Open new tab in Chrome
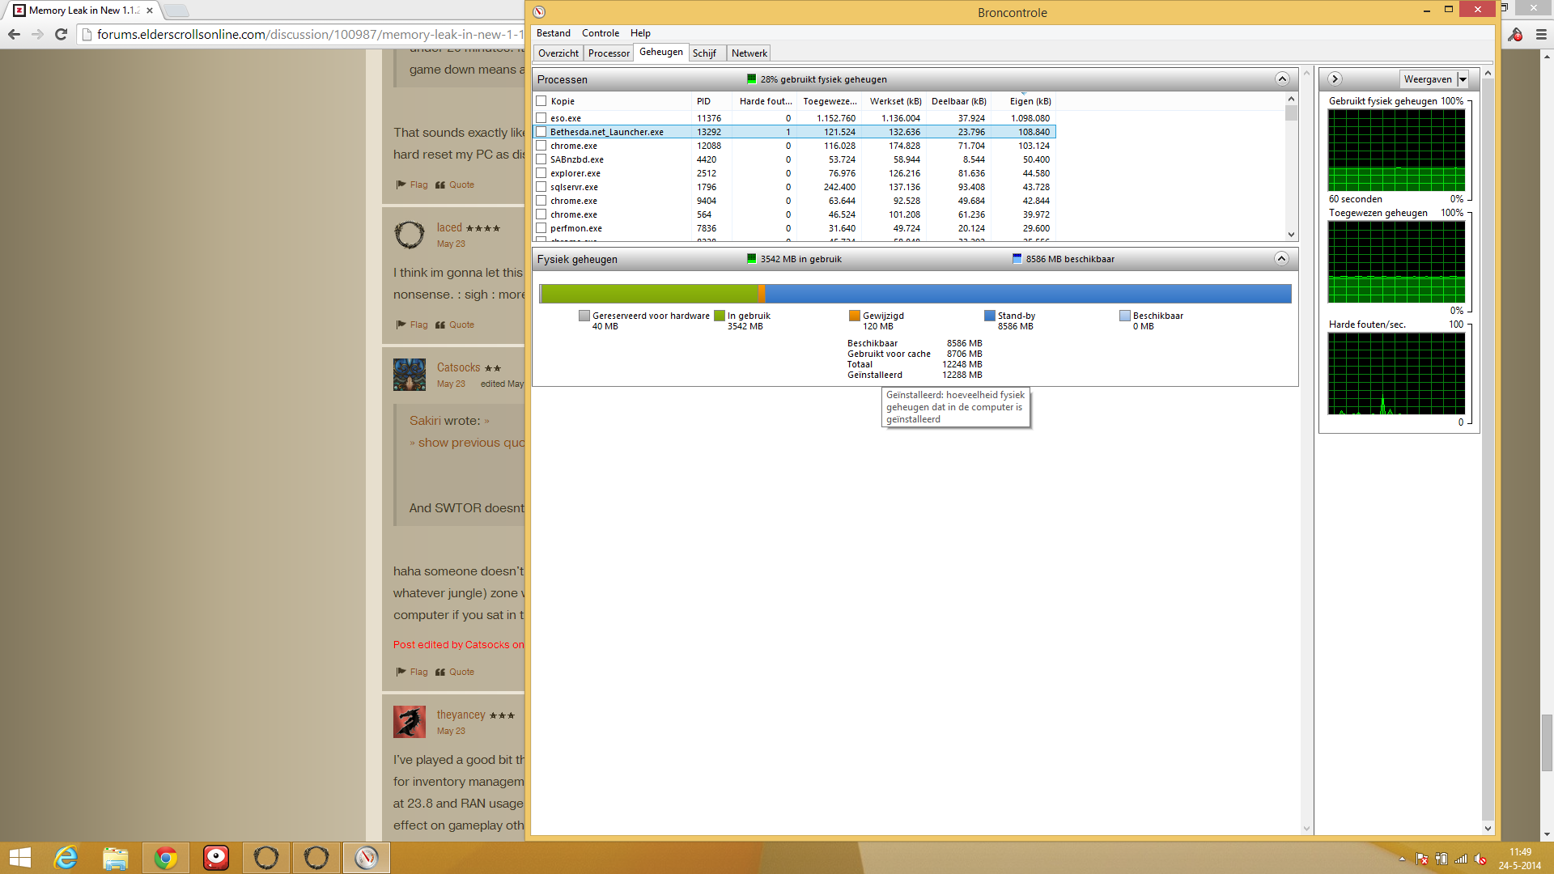The image size is (1554, 874). (x=176, y=11)
